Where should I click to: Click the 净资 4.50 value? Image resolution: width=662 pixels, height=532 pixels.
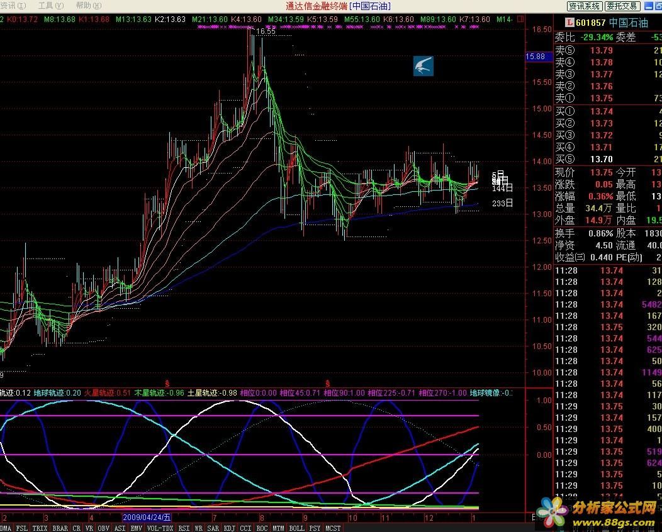pyautogui.click(x=603, y=245)
